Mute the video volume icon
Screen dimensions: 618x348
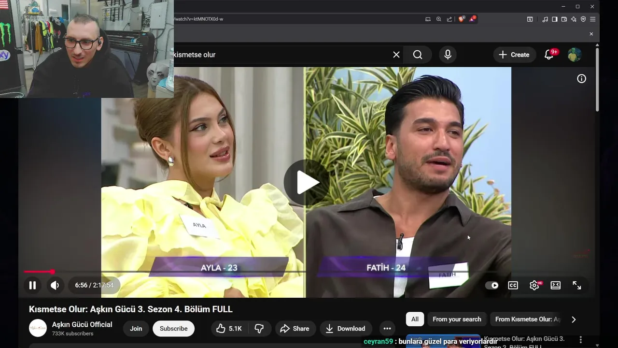coord(55,285)
